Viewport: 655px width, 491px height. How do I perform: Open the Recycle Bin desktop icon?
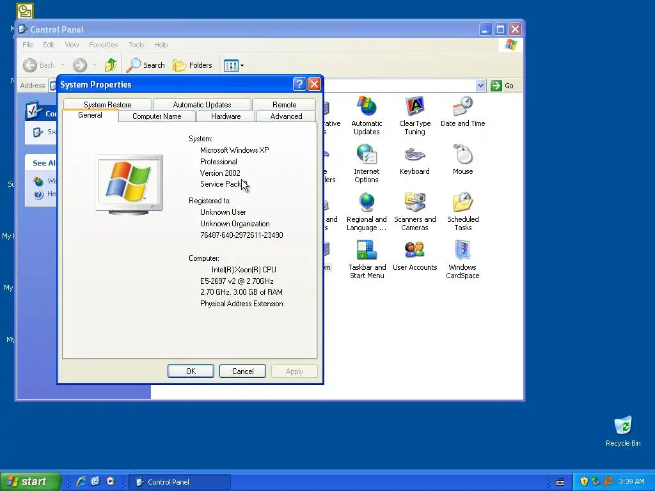pos(623,432)
